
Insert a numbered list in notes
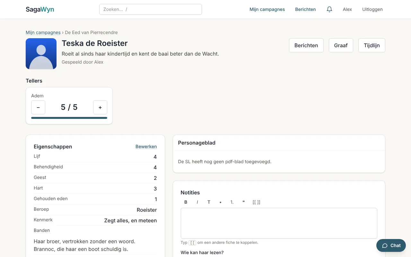coord(232,202)
